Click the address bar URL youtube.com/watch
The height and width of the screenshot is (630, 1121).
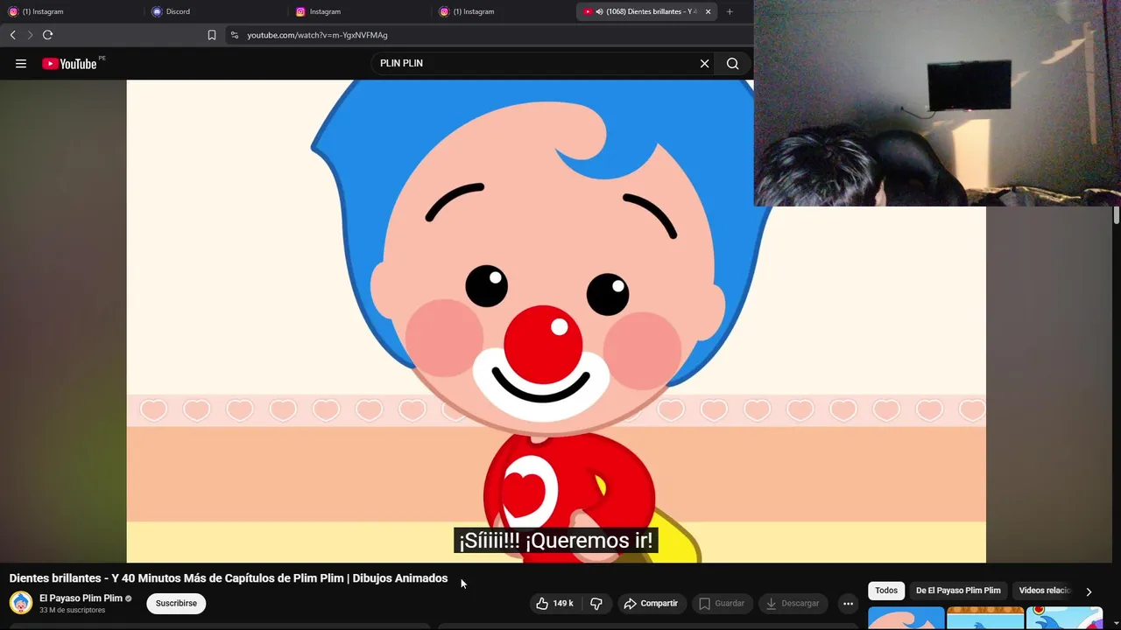coord(317,35)
